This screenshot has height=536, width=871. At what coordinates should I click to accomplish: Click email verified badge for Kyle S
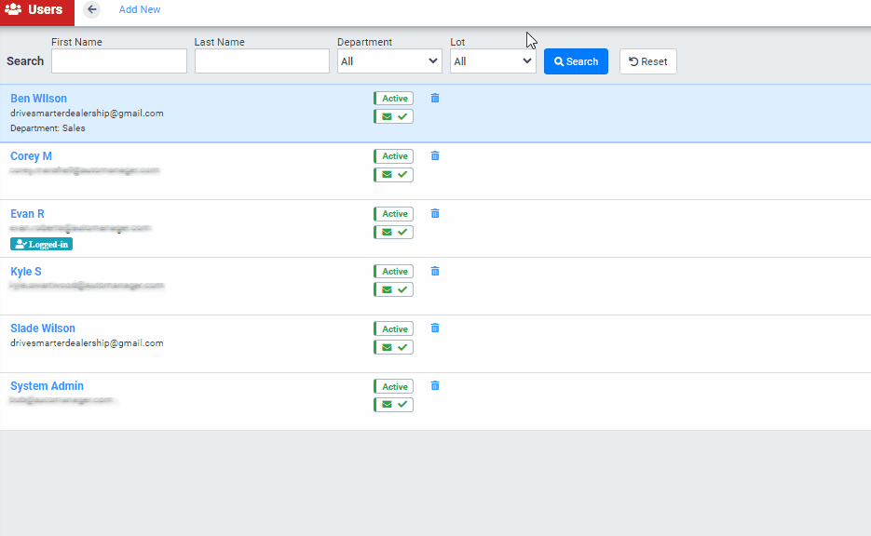(x=393, y=289)
